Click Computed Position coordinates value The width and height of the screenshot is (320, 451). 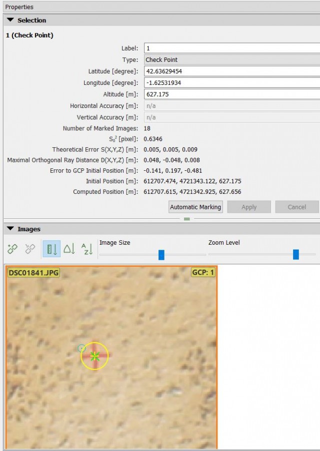point(192,192)
